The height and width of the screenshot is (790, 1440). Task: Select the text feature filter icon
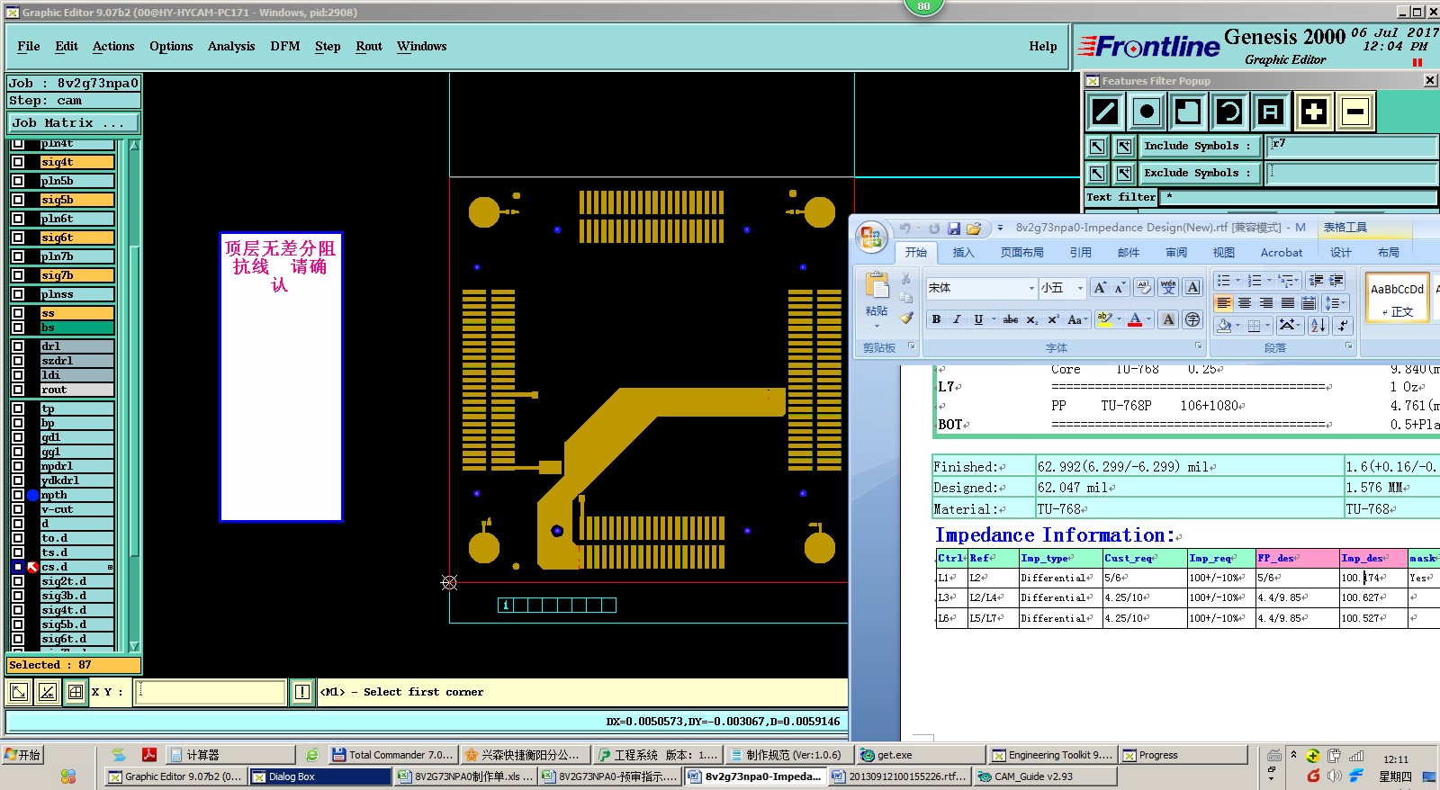(x=1270, y=112)
